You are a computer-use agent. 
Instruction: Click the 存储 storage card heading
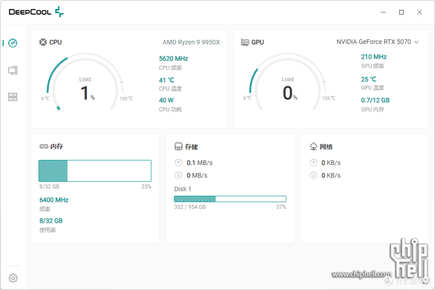(191, 147)
